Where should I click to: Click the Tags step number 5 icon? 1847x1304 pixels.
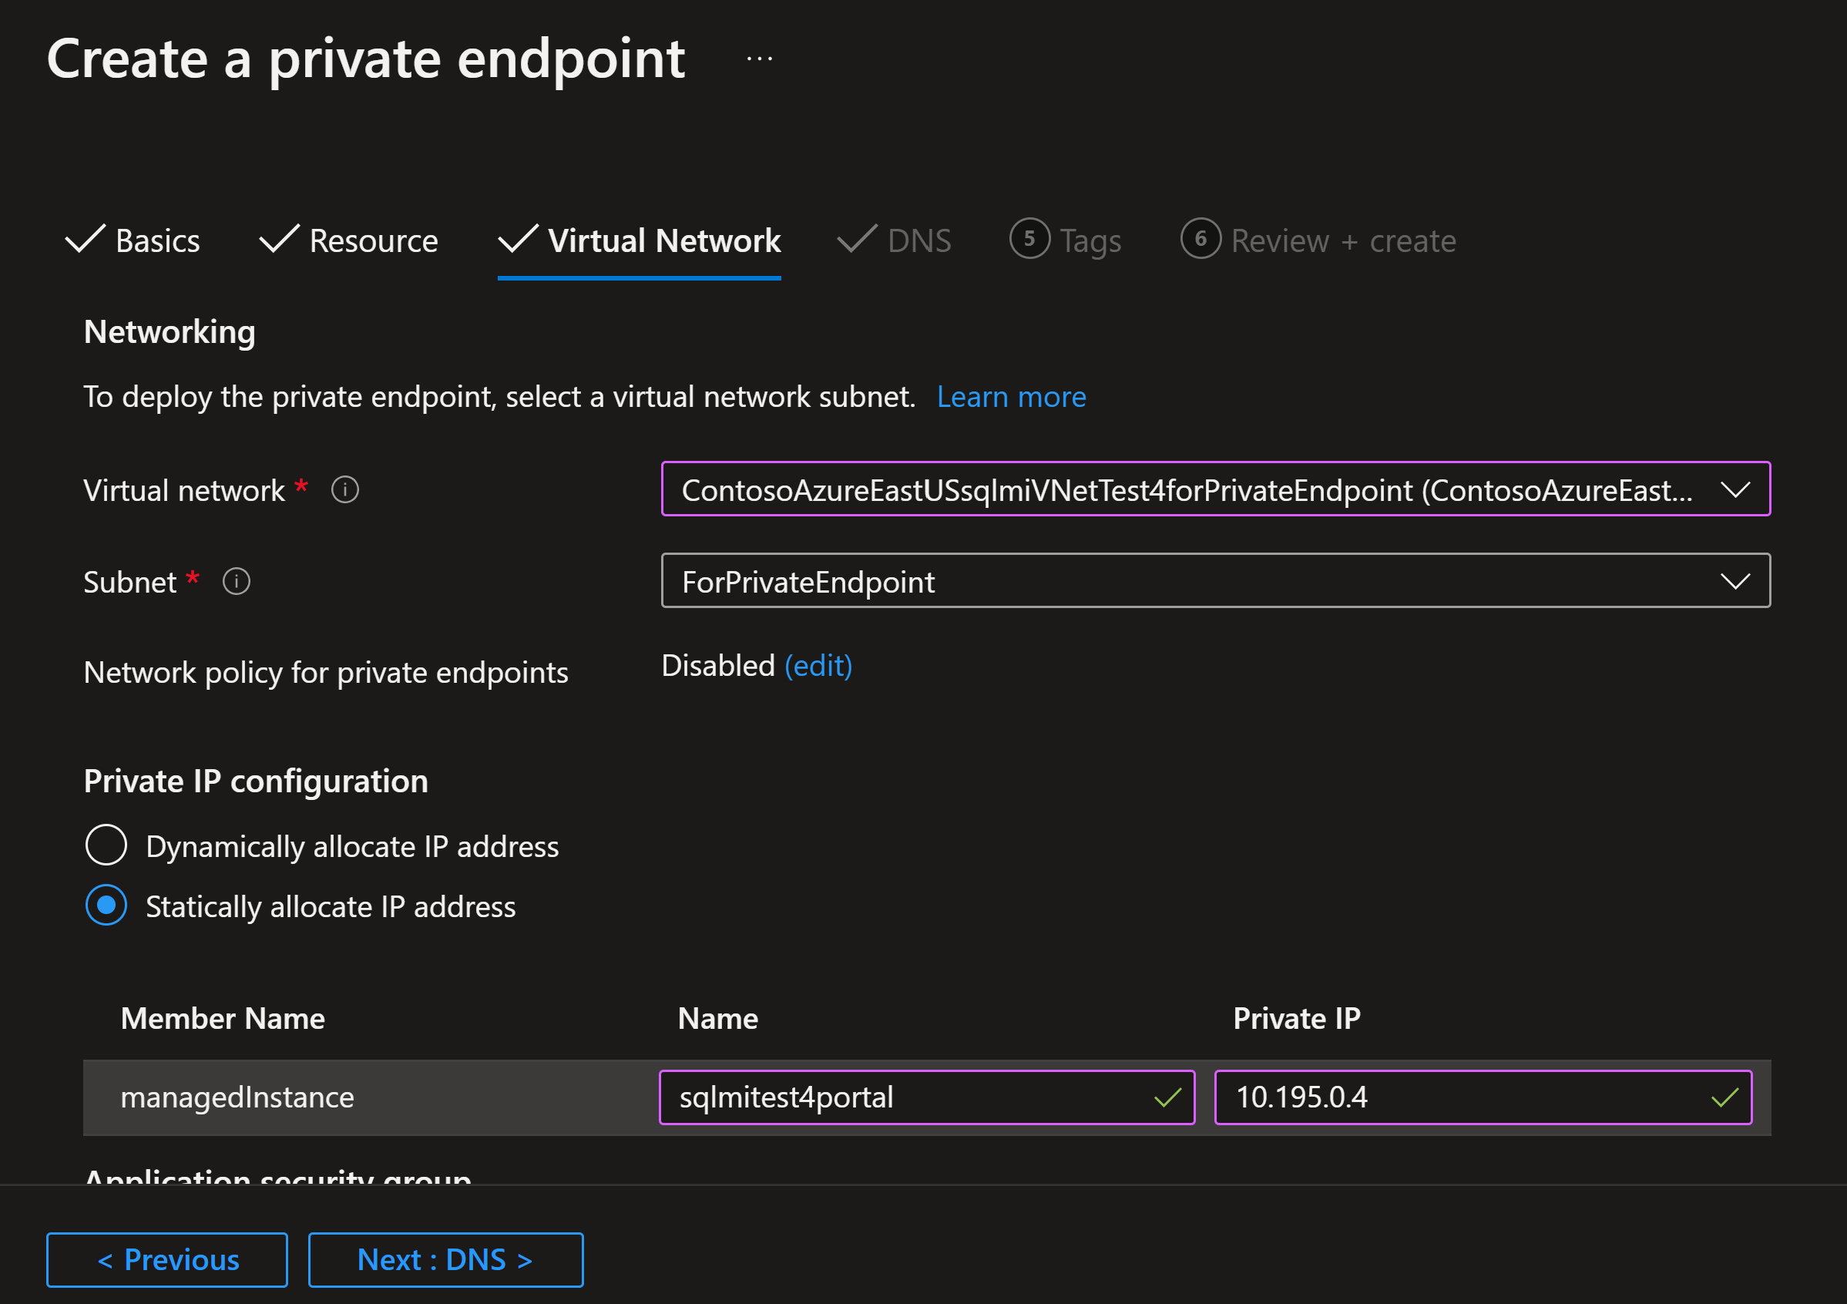1029,238
